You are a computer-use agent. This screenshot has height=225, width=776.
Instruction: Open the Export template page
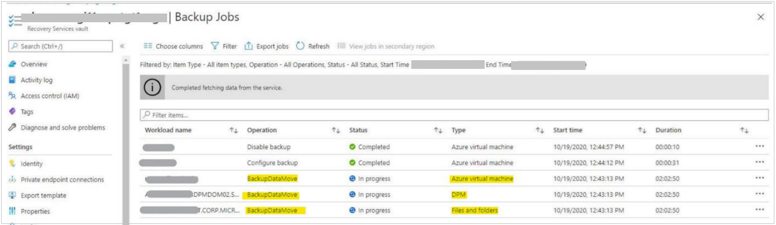(43, 195)
